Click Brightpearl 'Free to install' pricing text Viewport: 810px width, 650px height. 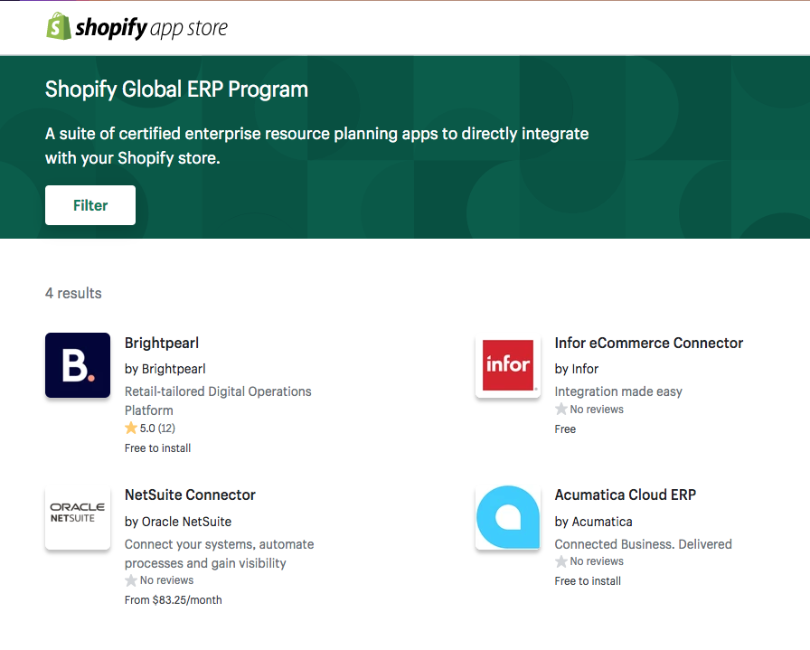pyautogui.click(x=157, y=448)
